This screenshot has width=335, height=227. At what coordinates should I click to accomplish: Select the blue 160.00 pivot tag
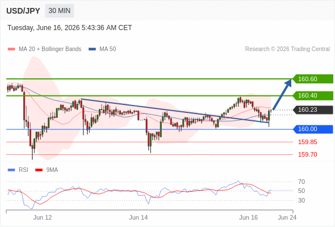(x=313, y=129)
